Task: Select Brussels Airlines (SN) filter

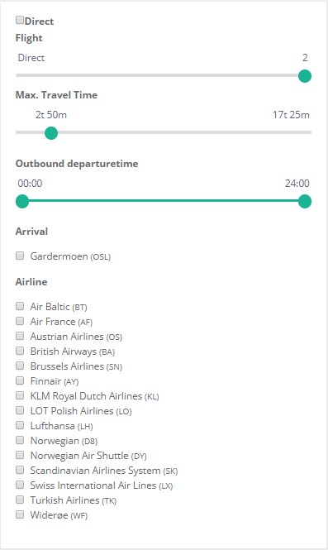Action: [x=20, y=366]
